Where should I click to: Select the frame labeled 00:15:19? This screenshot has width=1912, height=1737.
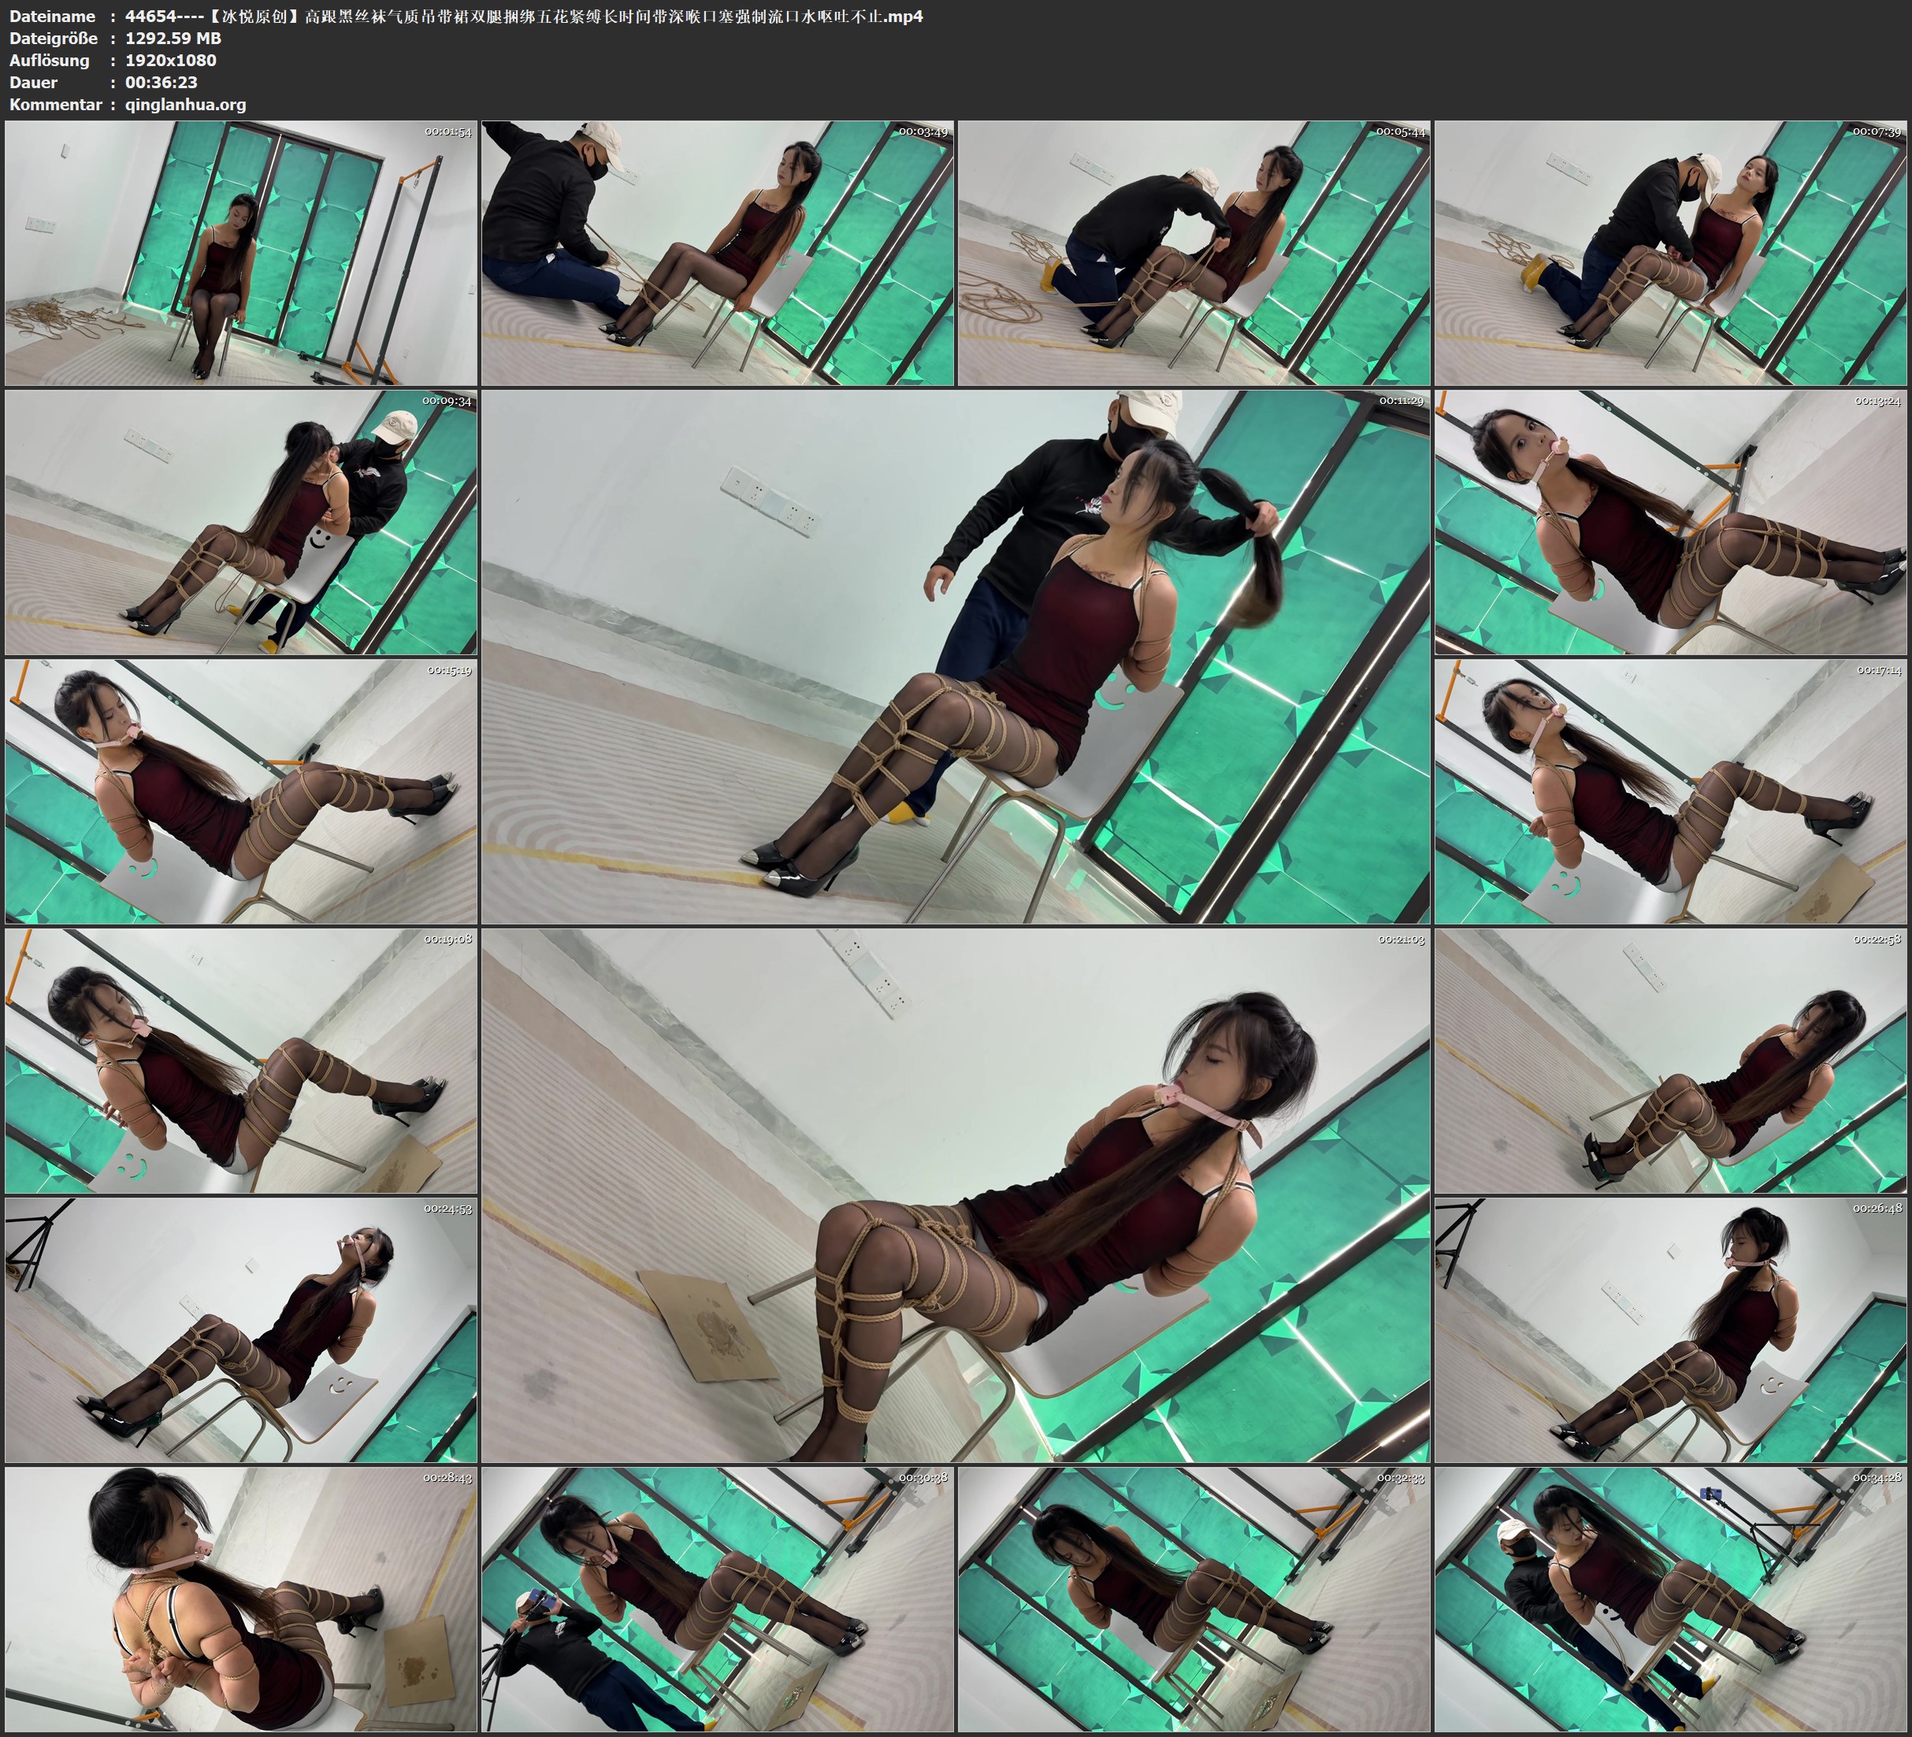click(x=241, y=791)
